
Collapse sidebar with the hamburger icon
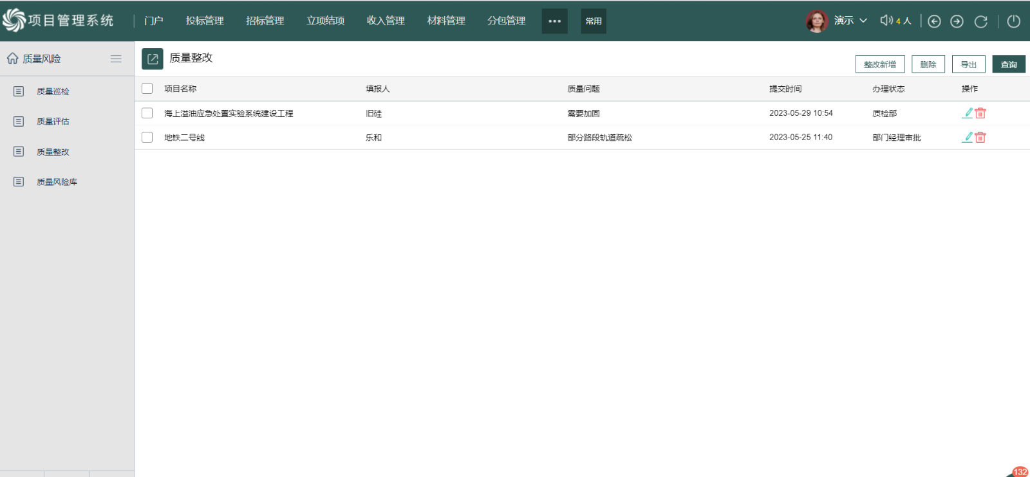[116, 59]
